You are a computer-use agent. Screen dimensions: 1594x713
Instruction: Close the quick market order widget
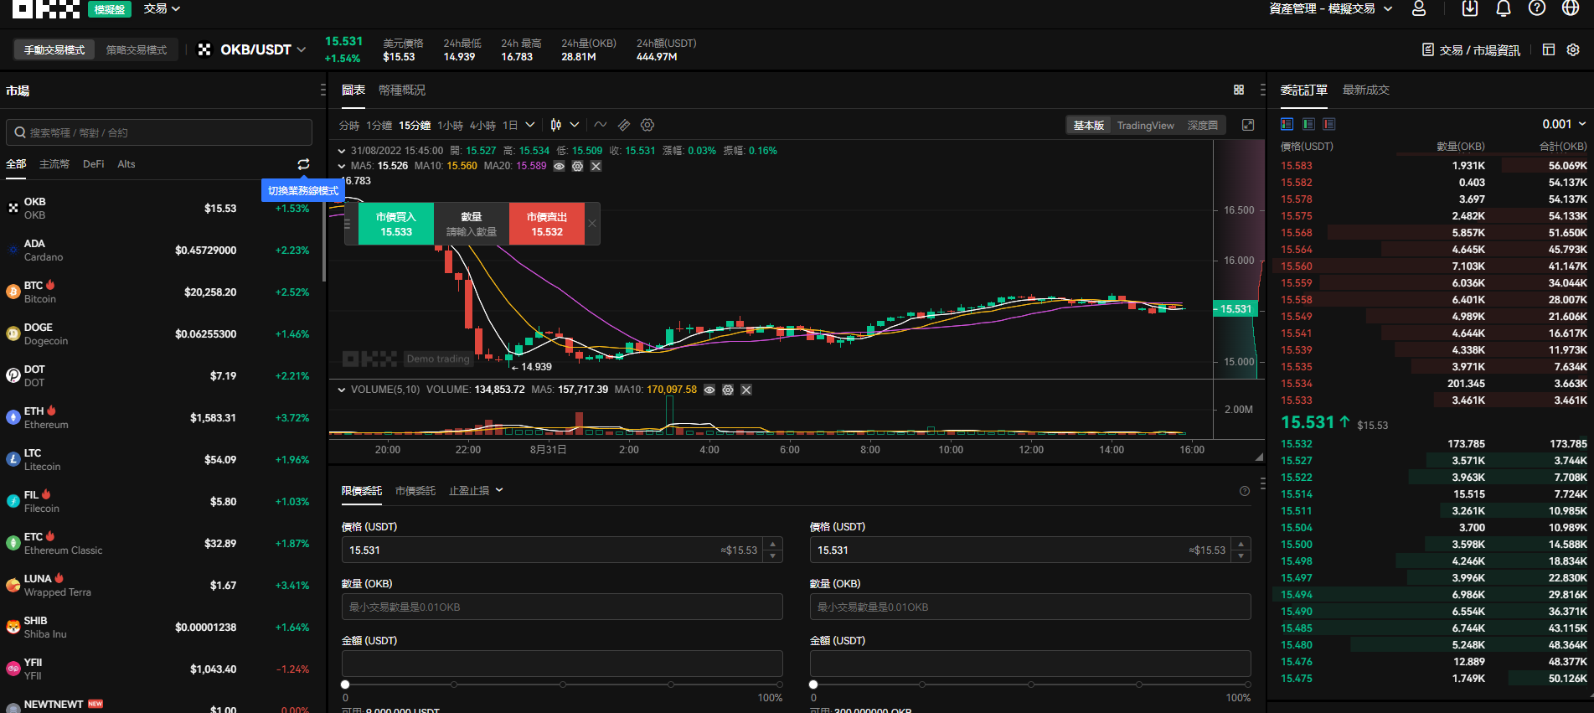pyautogui.click(x=592, y=224)
